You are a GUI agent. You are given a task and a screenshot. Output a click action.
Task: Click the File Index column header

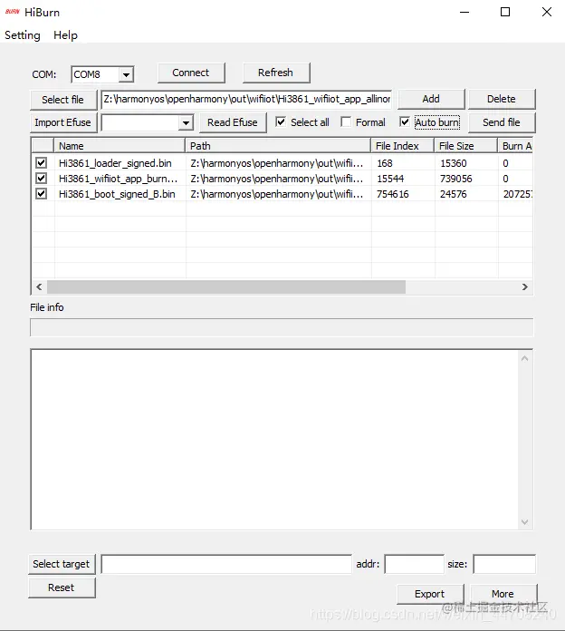pyautogui.click(x=403, y=146)
